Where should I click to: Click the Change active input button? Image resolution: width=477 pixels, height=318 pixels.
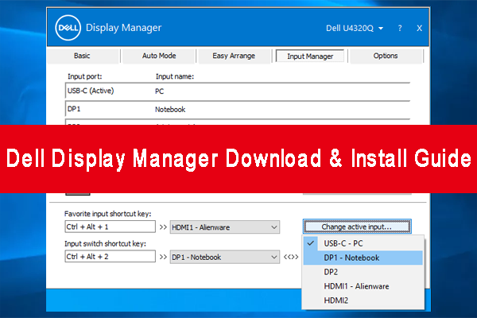pos(357,227)
